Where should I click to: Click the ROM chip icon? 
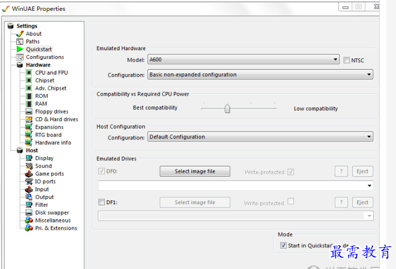coord(29,96)
